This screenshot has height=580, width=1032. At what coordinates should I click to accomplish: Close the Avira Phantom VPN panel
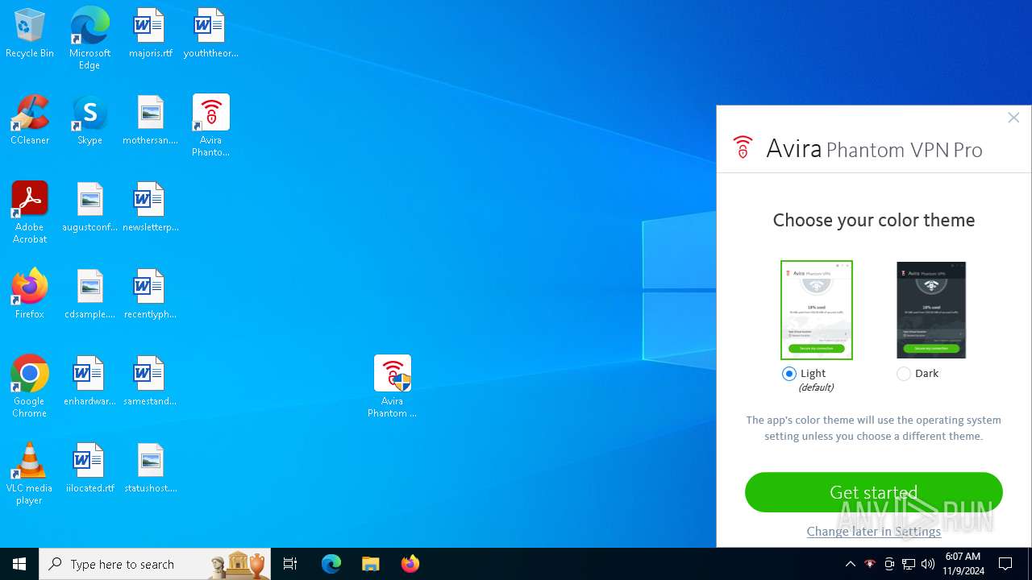[1013, 118]
